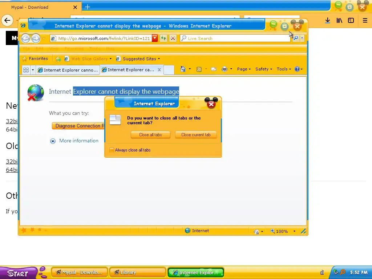Switch to first Internet Explorer canno... tab
The width and height of the screenshot is (372, 279).
point(68,70)
